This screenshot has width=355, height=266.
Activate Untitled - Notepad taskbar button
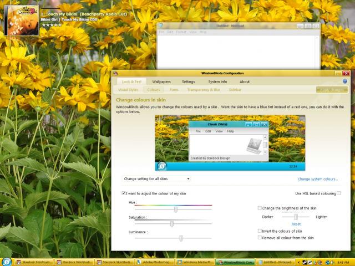[x=276, y=262]
